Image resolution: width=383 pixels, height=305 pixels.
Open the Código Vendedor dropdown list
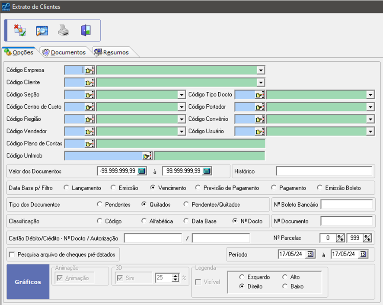point(181,131)
